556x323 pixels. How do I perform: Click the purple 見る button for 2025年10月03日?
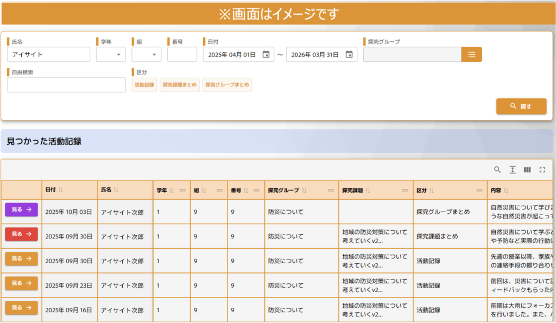[22, 210]
